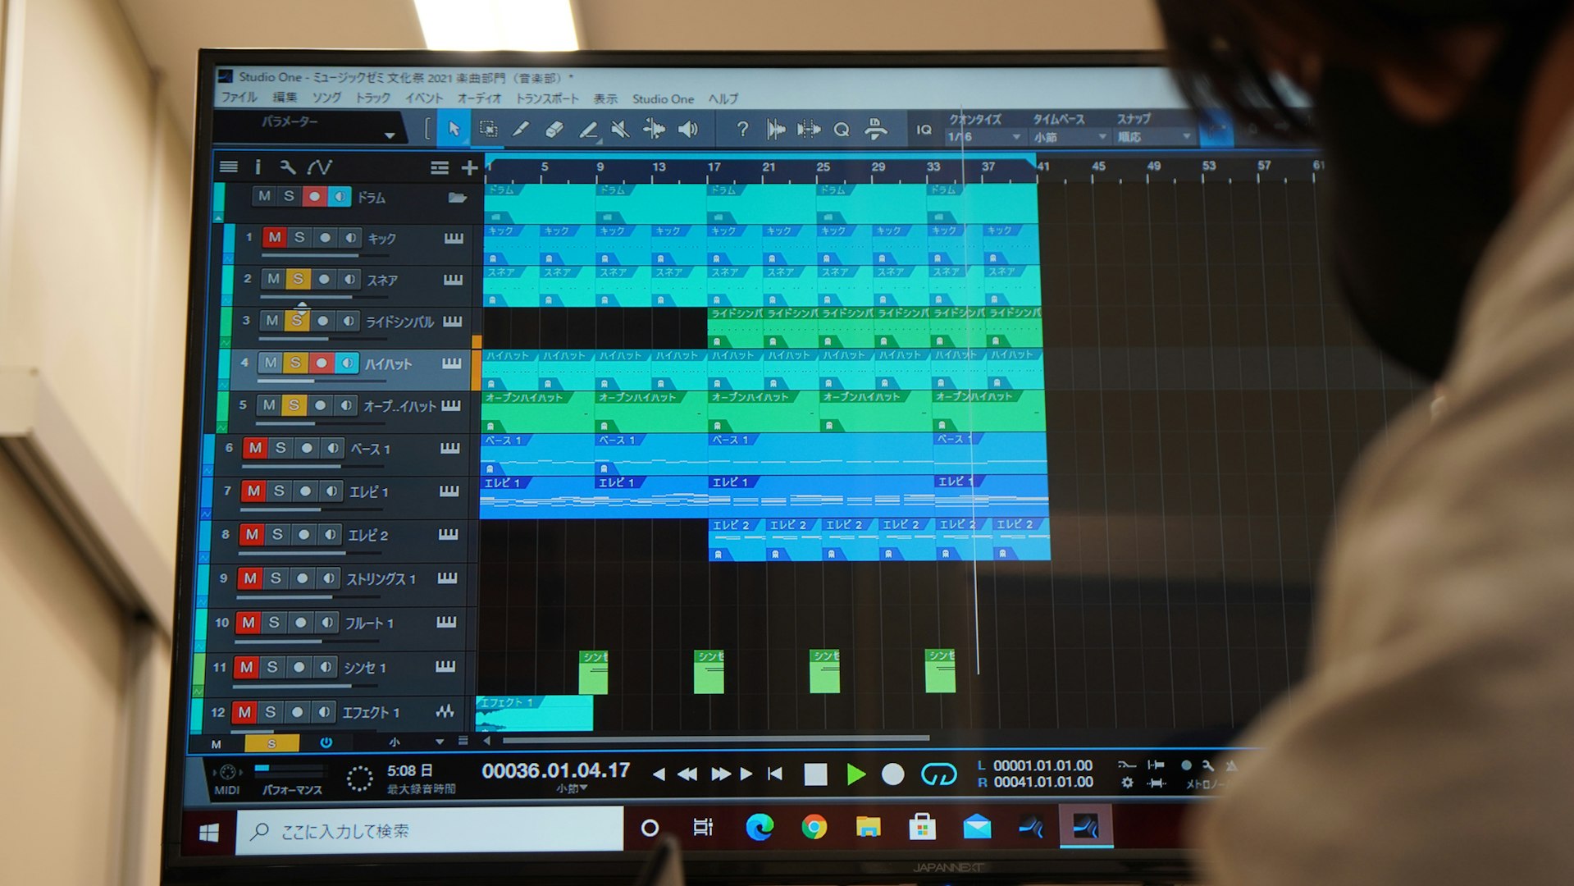
Task: Open Google Chrome from the taskbar
Action: coord(814,827)
